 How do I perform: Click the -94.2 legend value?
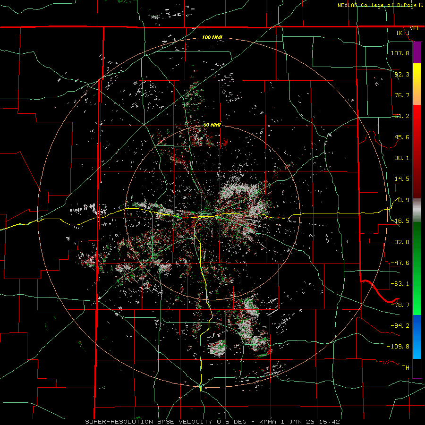pos(400,325)
